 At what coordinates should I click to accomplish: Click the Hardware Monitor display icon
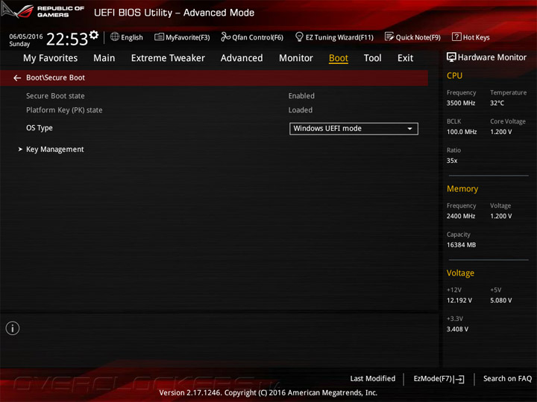(451, 57)
